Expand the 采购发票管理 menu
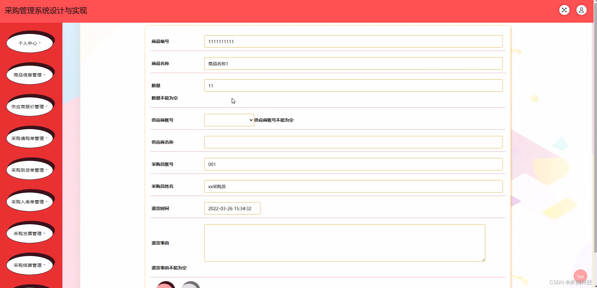597x288 pixels. coord(30,234)
